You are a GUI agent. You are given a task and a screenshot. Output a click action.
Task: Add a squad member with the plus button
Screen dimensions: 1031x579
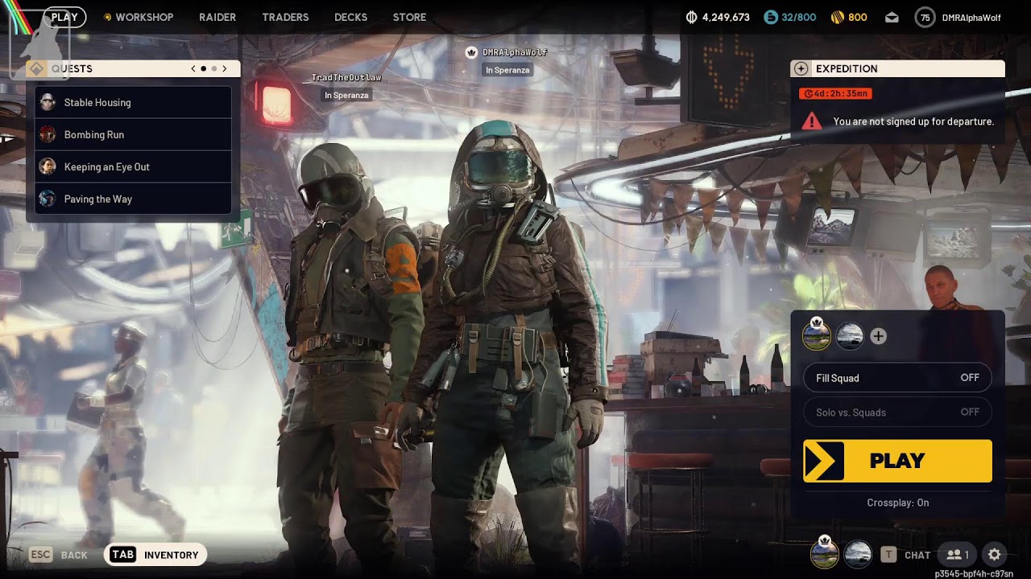click(x=879, y=336)
